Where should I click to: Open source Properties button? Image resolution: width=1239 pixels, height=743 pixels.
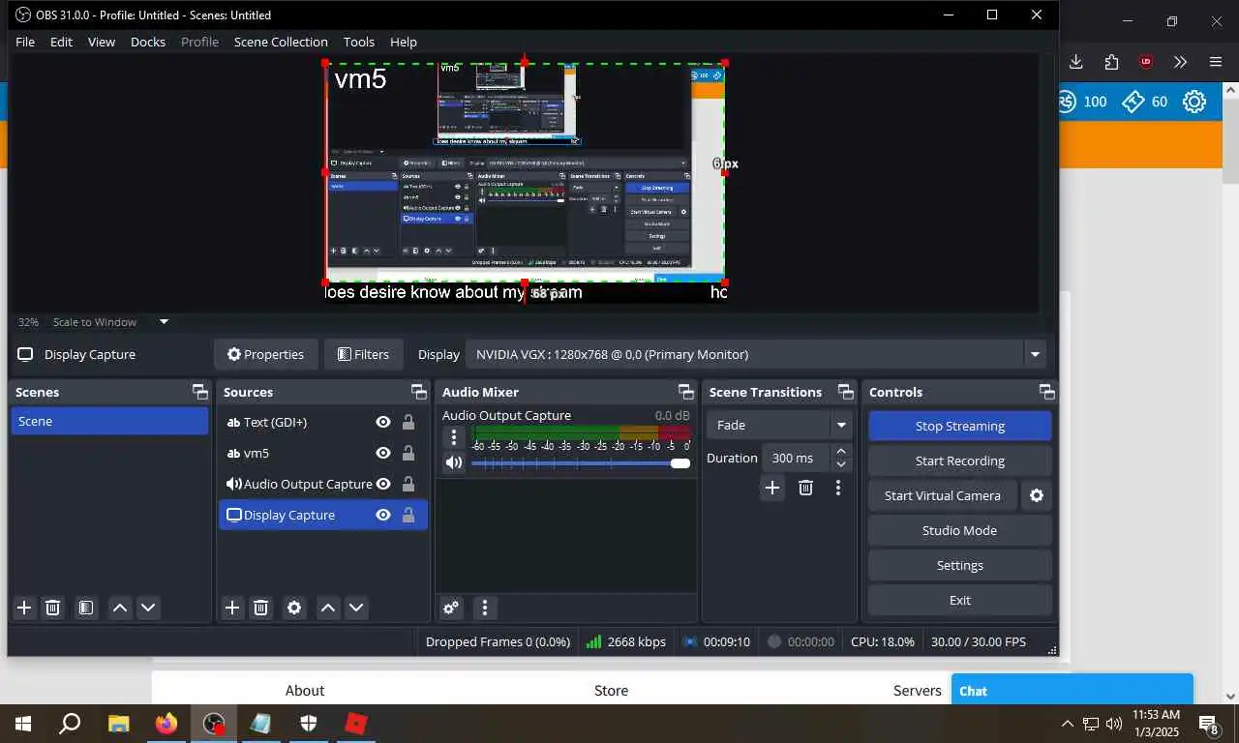(x=265, y=354)
